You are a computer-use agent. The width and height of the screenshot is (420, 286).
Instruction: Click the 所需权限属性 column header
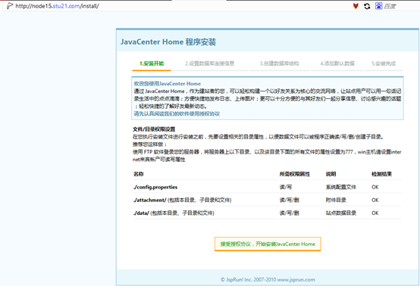click(x=295, y=174)
